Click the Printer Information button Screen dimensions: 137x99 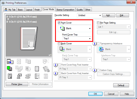[x=40, y=84]
